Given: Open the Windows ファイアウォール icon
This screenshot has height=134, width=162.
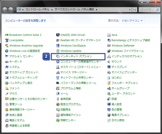Looking at the screenshot, I should point(109,51).
